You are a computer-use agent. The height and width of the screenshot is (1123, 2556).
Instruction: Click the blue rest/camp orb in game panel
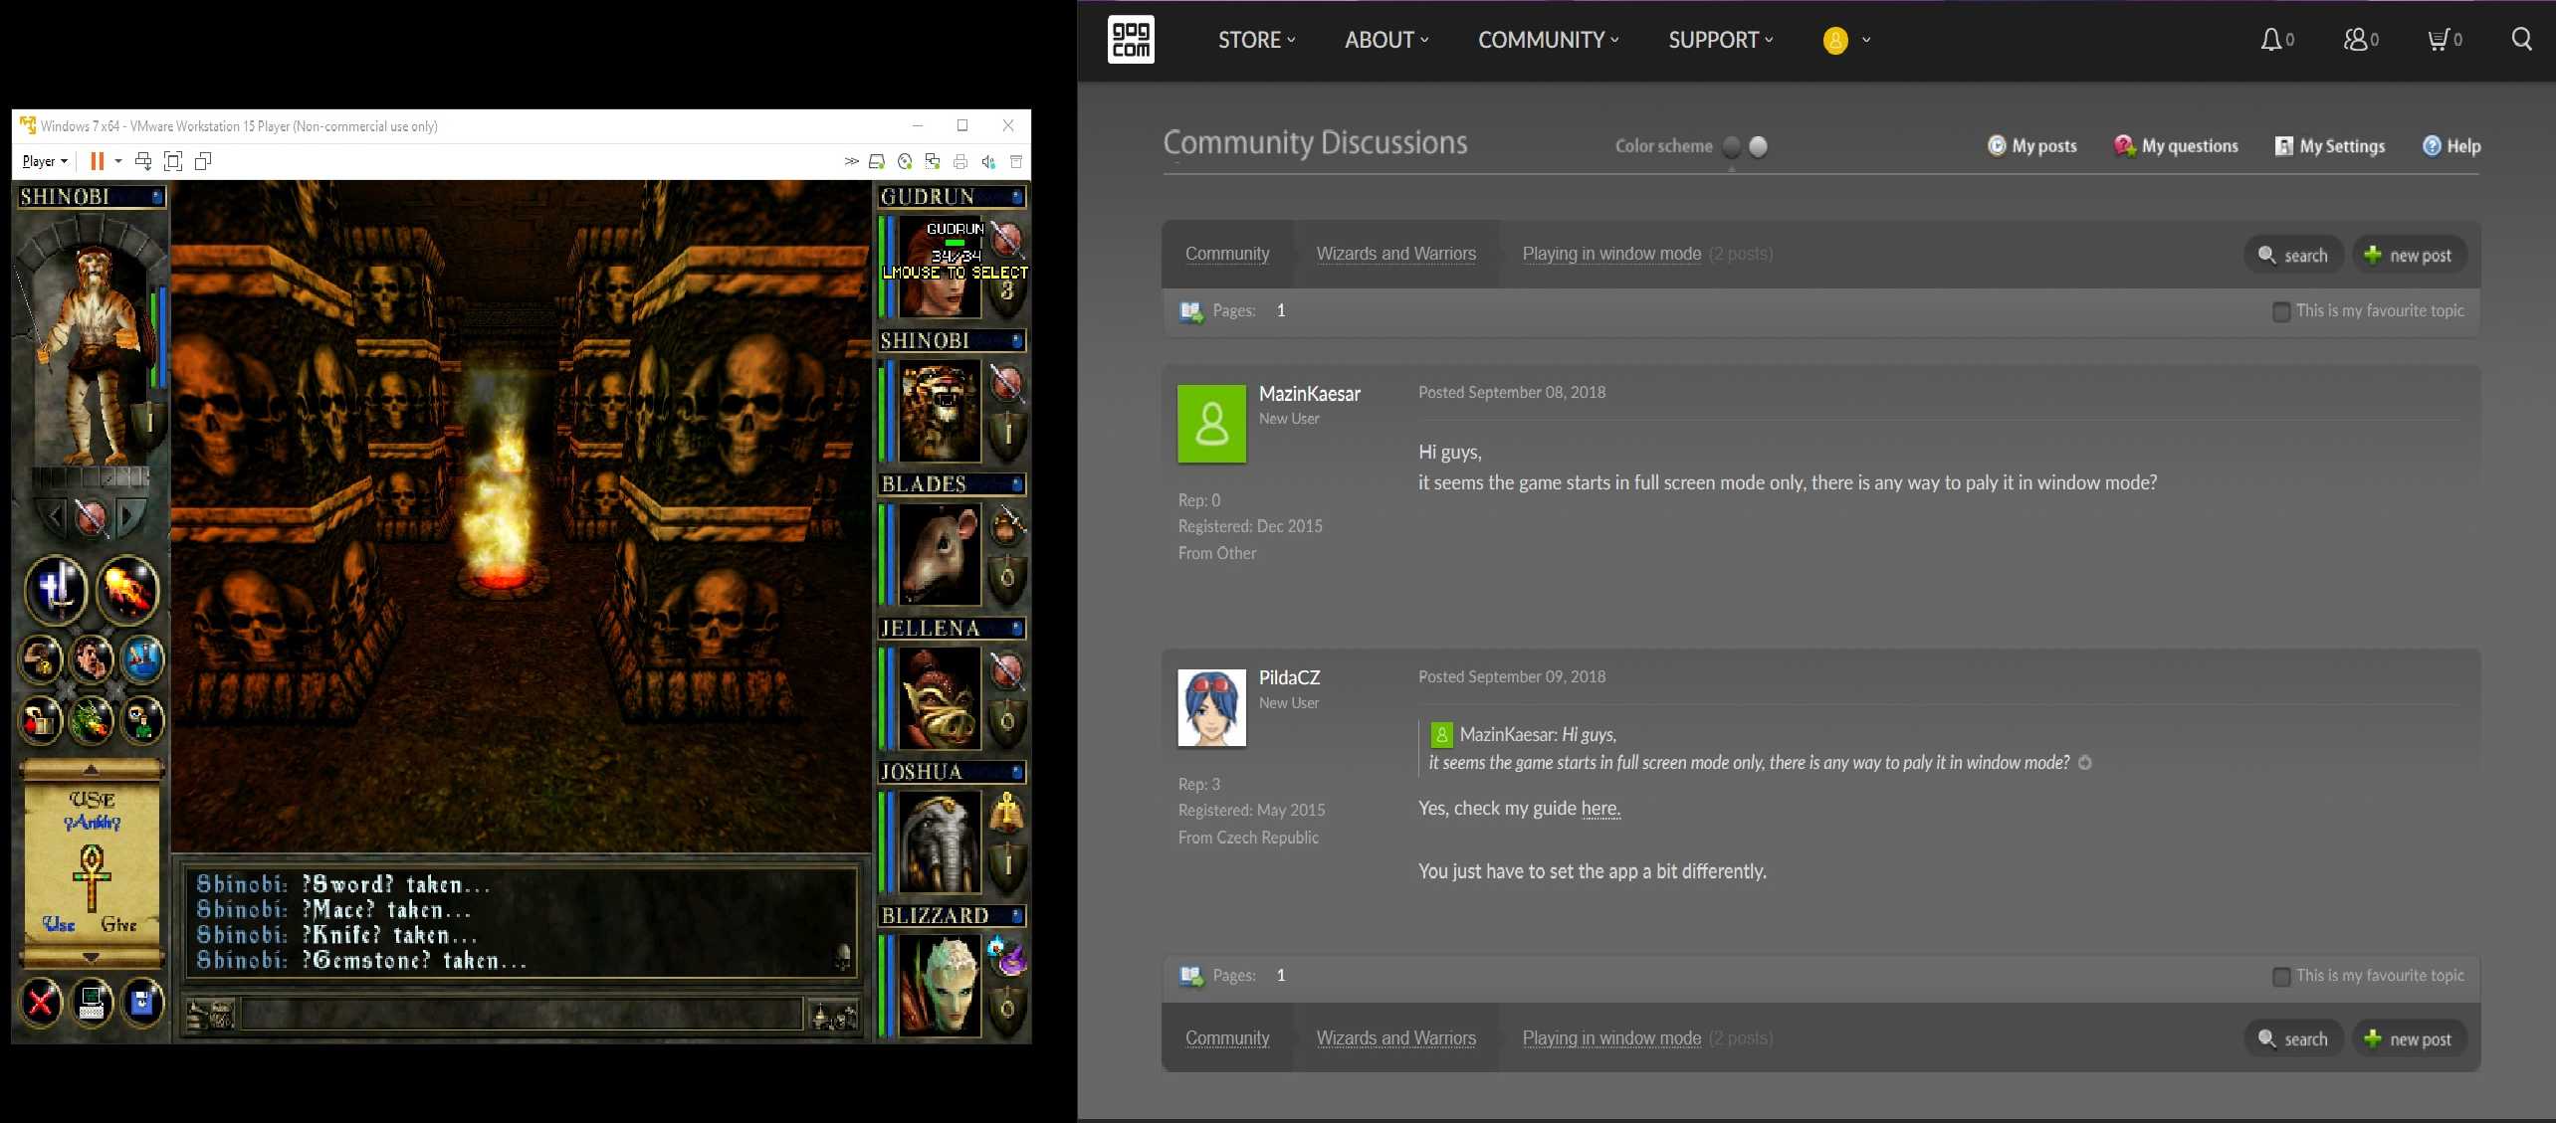142,658
